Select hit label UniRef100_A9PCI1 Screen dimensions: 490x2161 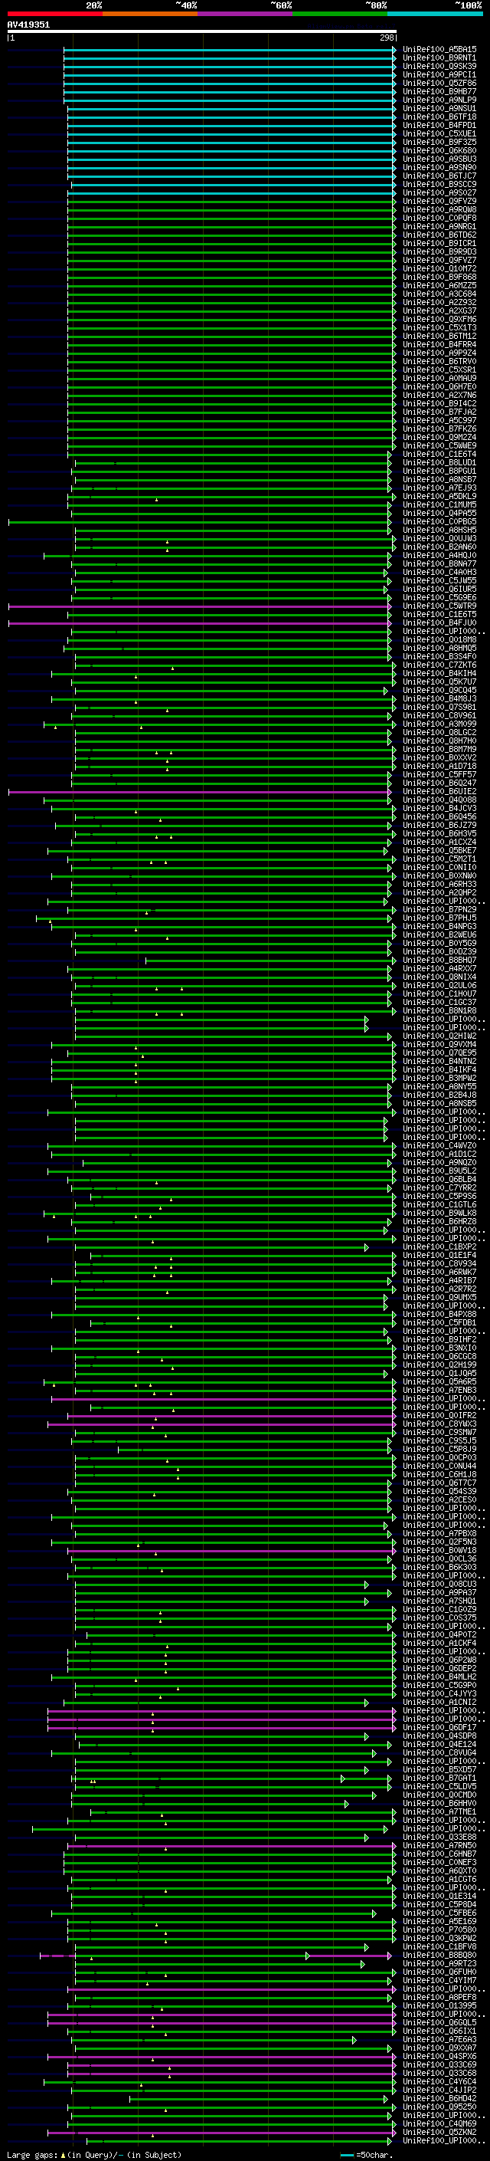point(439,74)
